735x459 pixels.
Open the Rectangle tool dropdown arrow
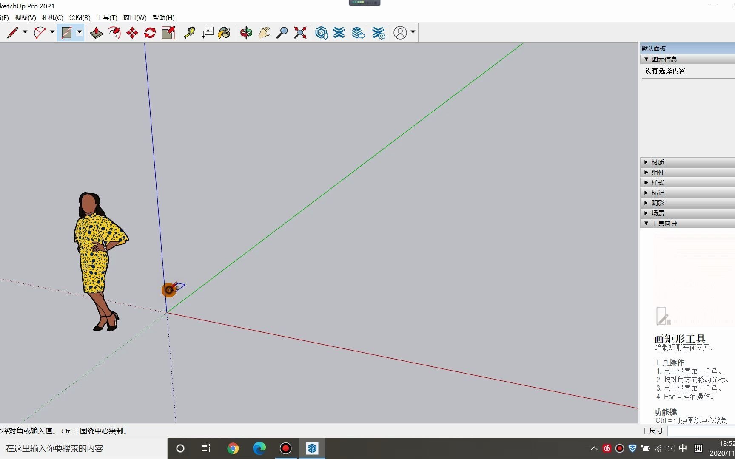80,32
